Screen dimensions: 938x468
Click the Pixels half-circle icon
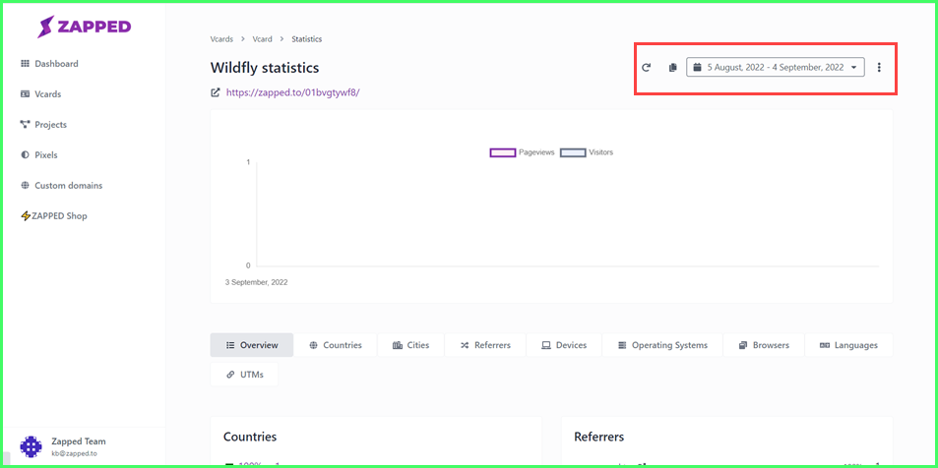[26, 154]
